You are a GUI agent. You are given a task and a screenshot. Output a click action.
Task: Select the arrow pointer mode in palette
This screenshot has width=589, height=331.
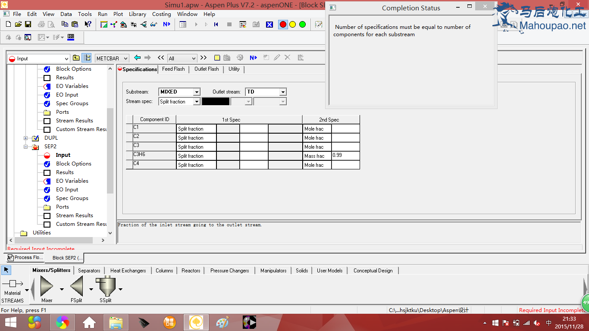coord(6,270)
